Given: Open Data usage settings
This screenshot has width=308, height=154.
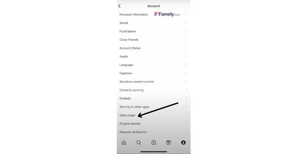Looking at the screenshot, I should (154, 115).
